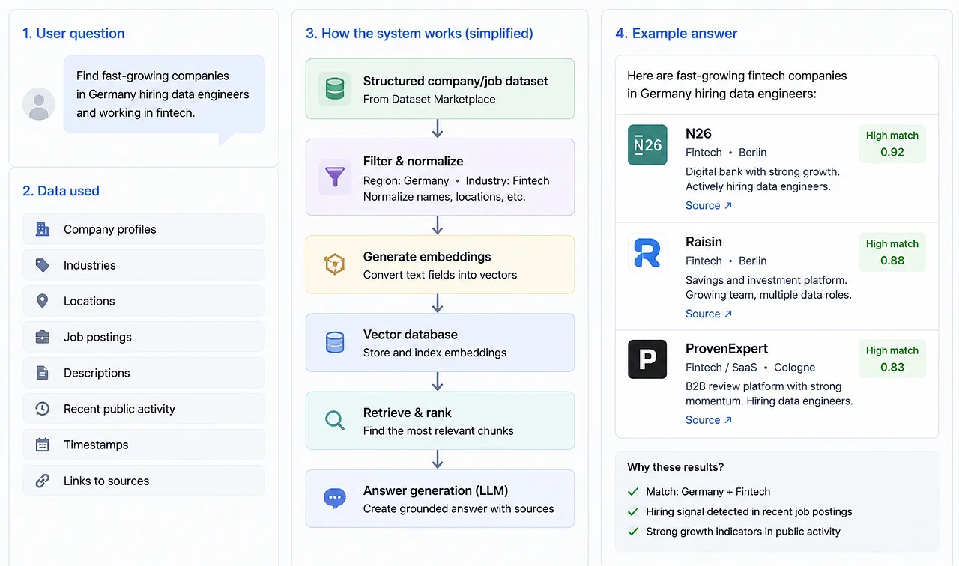Click the user avatar icon
This screenshot has height=566, width=959.
click(x=39, y=104)
